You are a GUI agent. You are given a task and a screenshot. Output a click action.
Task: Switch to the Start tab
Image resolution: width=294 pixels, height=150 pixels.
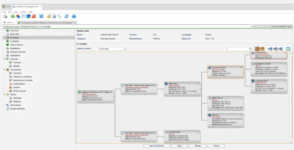6,6
